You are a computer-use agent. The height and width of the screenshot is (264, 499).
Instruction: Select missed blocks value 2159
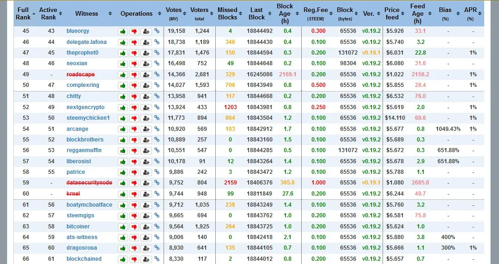click(x=231, y=183)
